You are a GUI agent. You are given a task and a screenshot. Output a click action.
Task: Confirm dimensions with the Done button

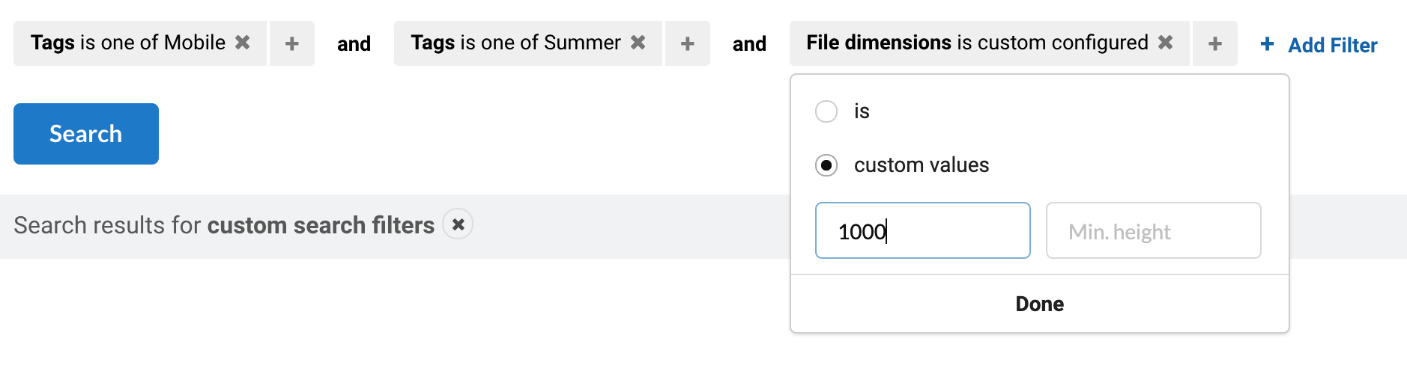pos(1040,304)
